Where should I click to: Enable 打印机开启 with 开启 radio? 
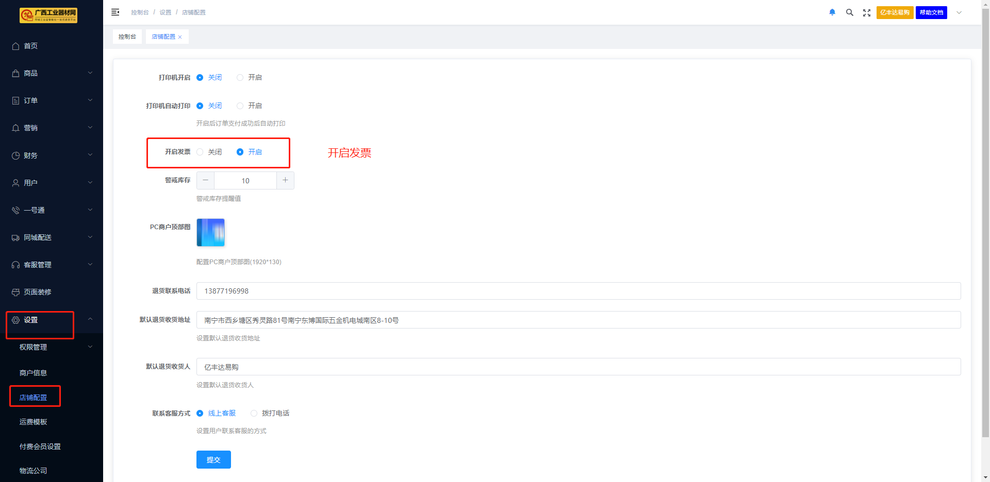(x=240, y=78)
